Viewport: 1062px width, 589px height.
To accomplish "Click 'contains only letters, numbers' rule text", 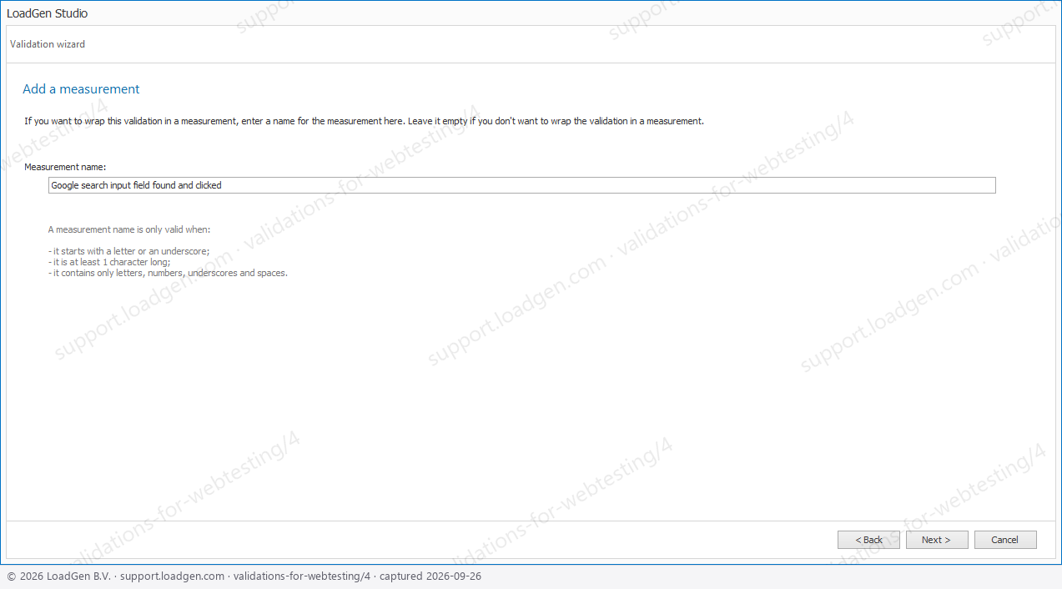I will point(168,273).
